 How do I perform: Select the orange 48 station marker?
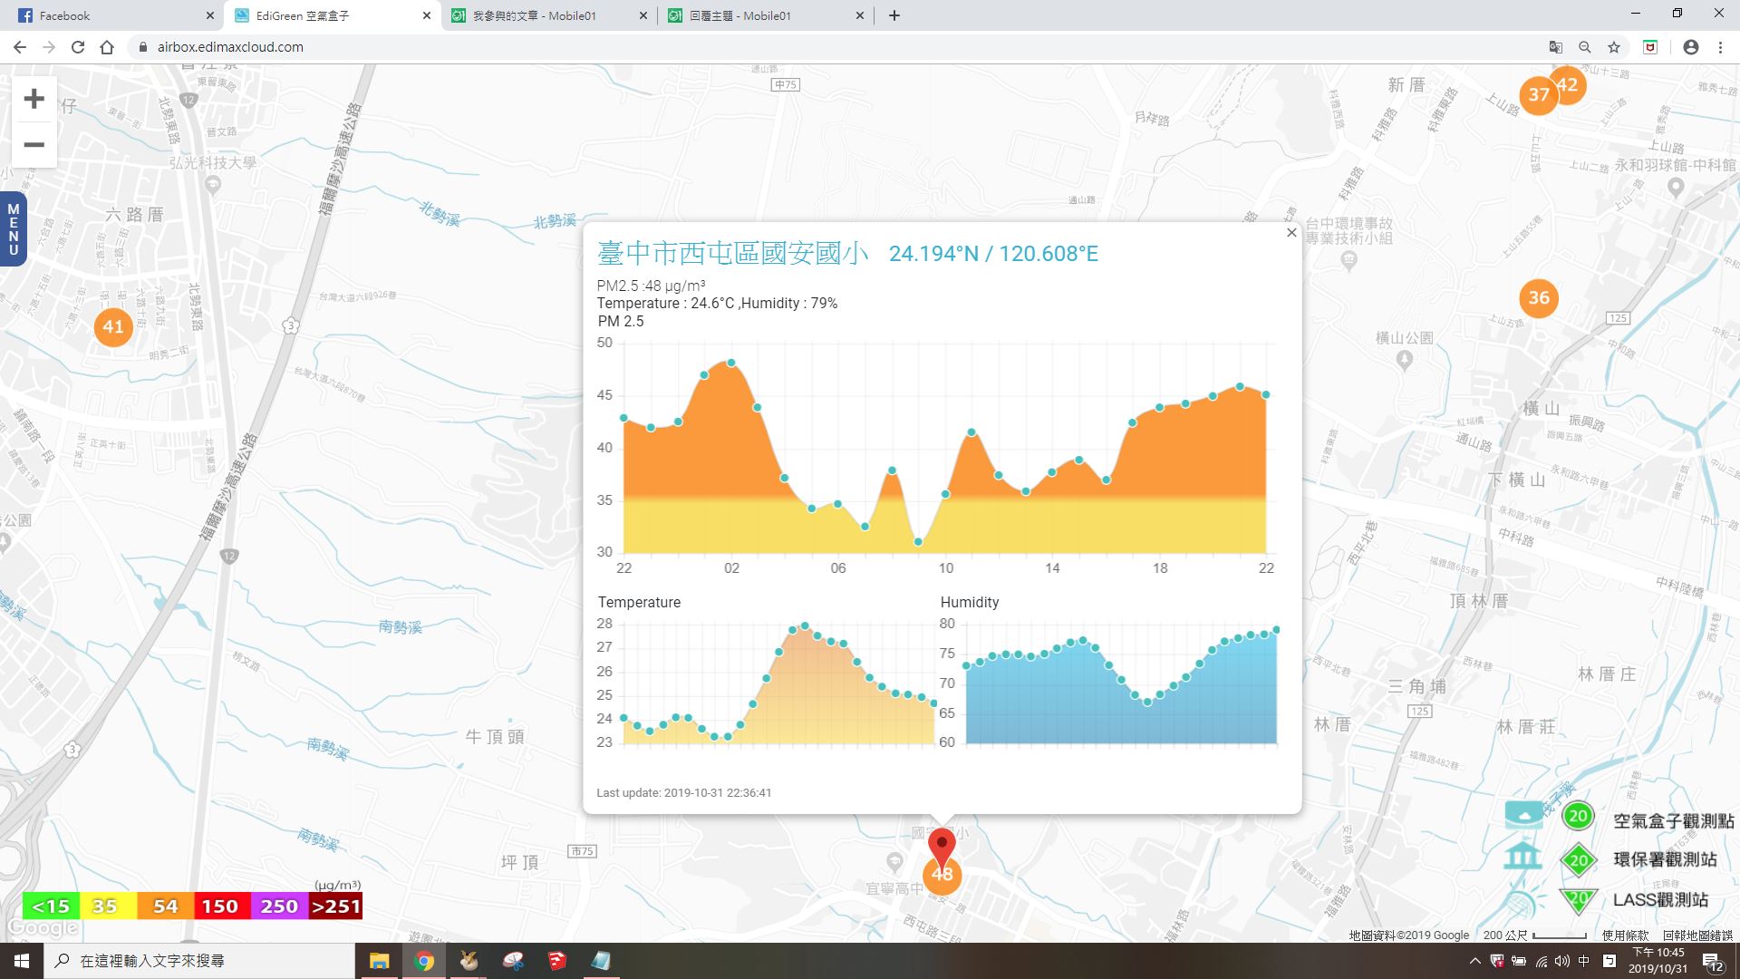click(x=942, y=876)
